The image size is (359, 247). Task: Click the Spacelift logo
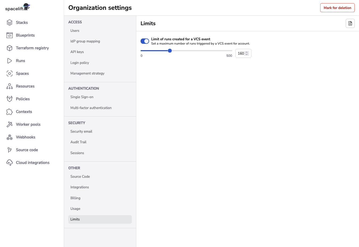coord(18,7)
